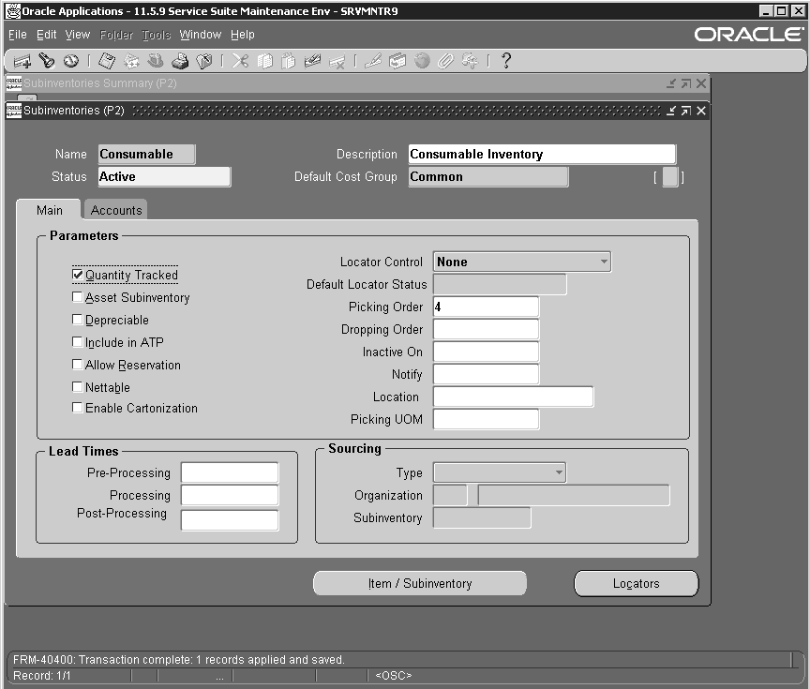Open the View menu
The image size is (810, 689).
78,35
